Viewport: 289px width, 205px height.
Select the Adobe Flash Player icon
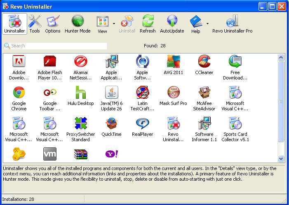(50, 63)
